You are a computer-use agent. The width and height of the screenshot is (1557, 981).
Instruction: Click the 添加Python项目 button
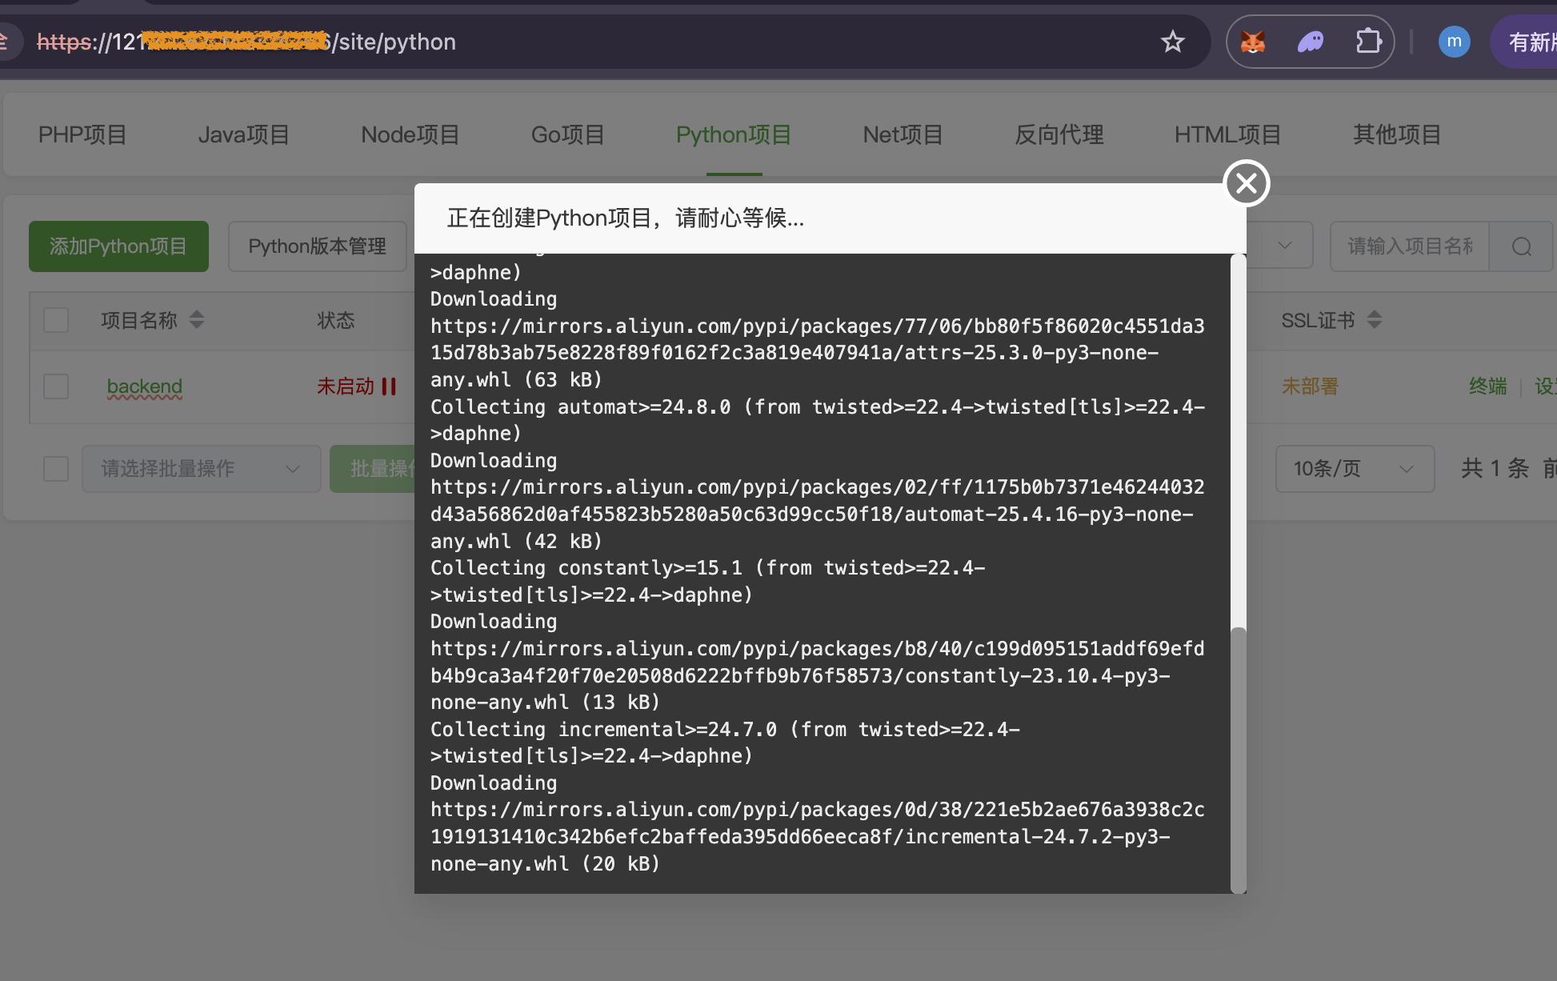[x=118, y=246]
